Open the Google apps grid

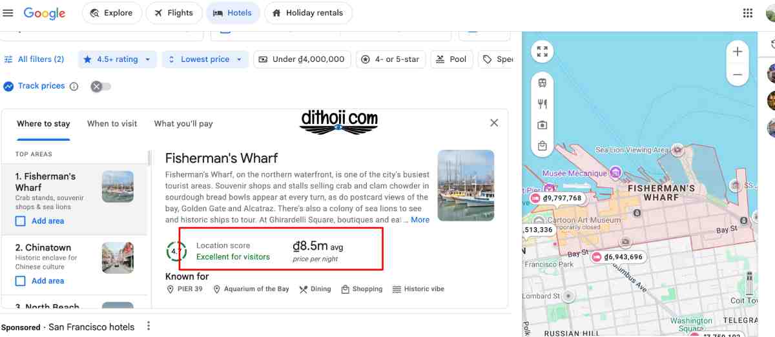coord(748,13)
